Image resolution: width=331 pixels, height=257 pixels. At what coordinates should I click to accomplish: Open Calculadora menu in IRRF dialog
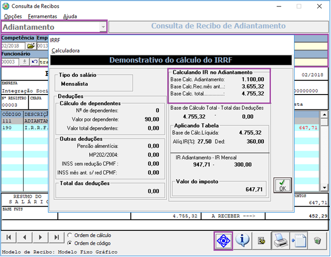66,51
